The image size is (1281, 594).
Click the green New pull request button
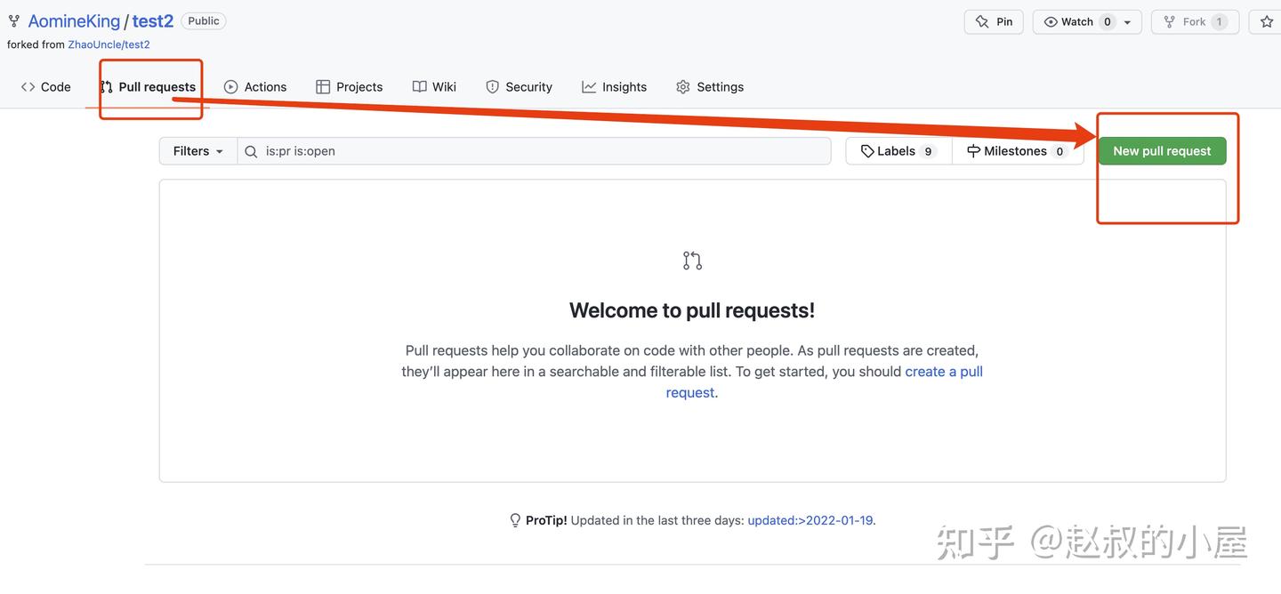[1162, 151]
